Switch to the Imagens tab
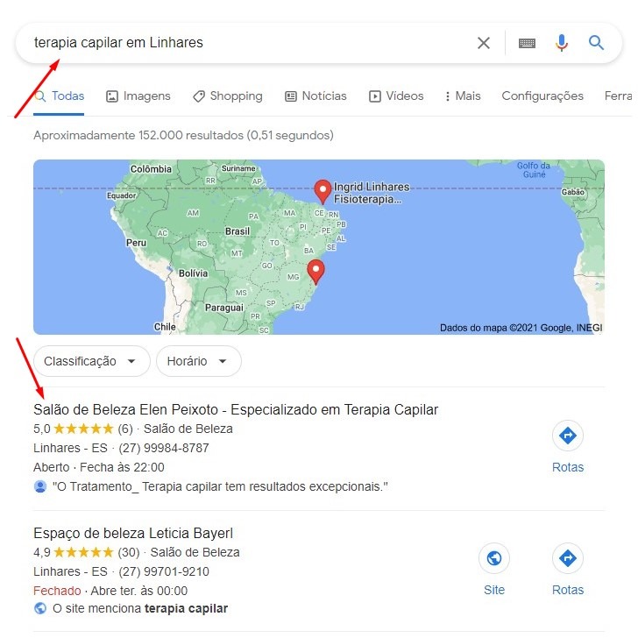Viewport: 638px width, 638px height. pyautogui.click(x=138, y=96)
